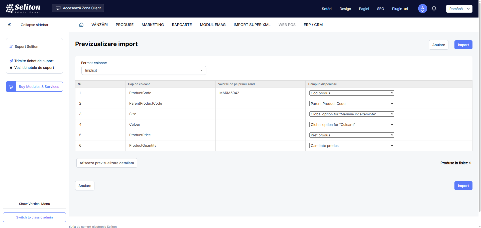Open the PRODUSE menu
The image size is (481, 228).
(125, 25)
